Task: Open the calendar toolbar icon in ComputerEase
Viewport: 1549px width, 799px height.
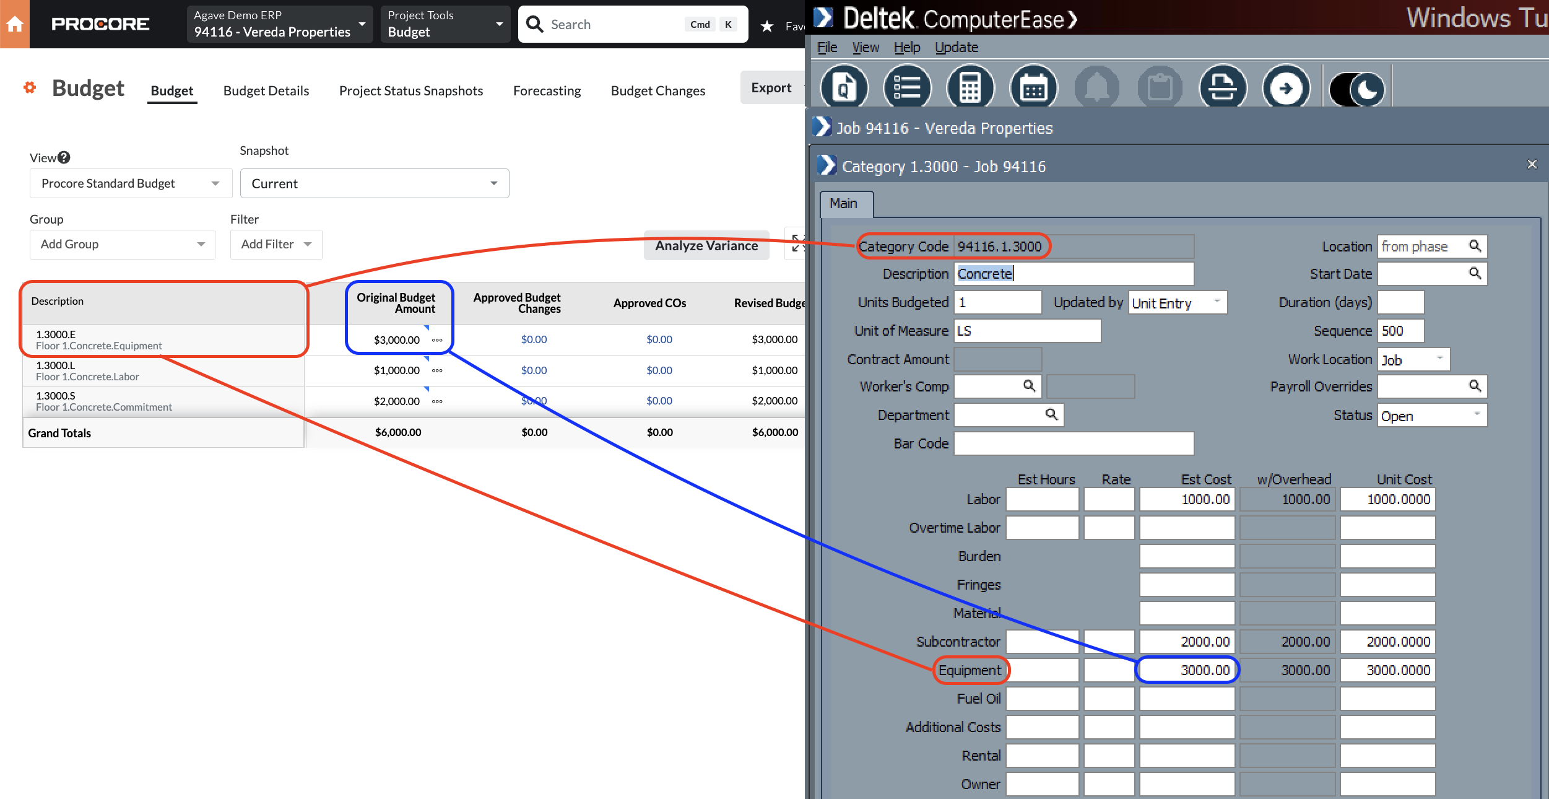Action: tap(1034, 88)
